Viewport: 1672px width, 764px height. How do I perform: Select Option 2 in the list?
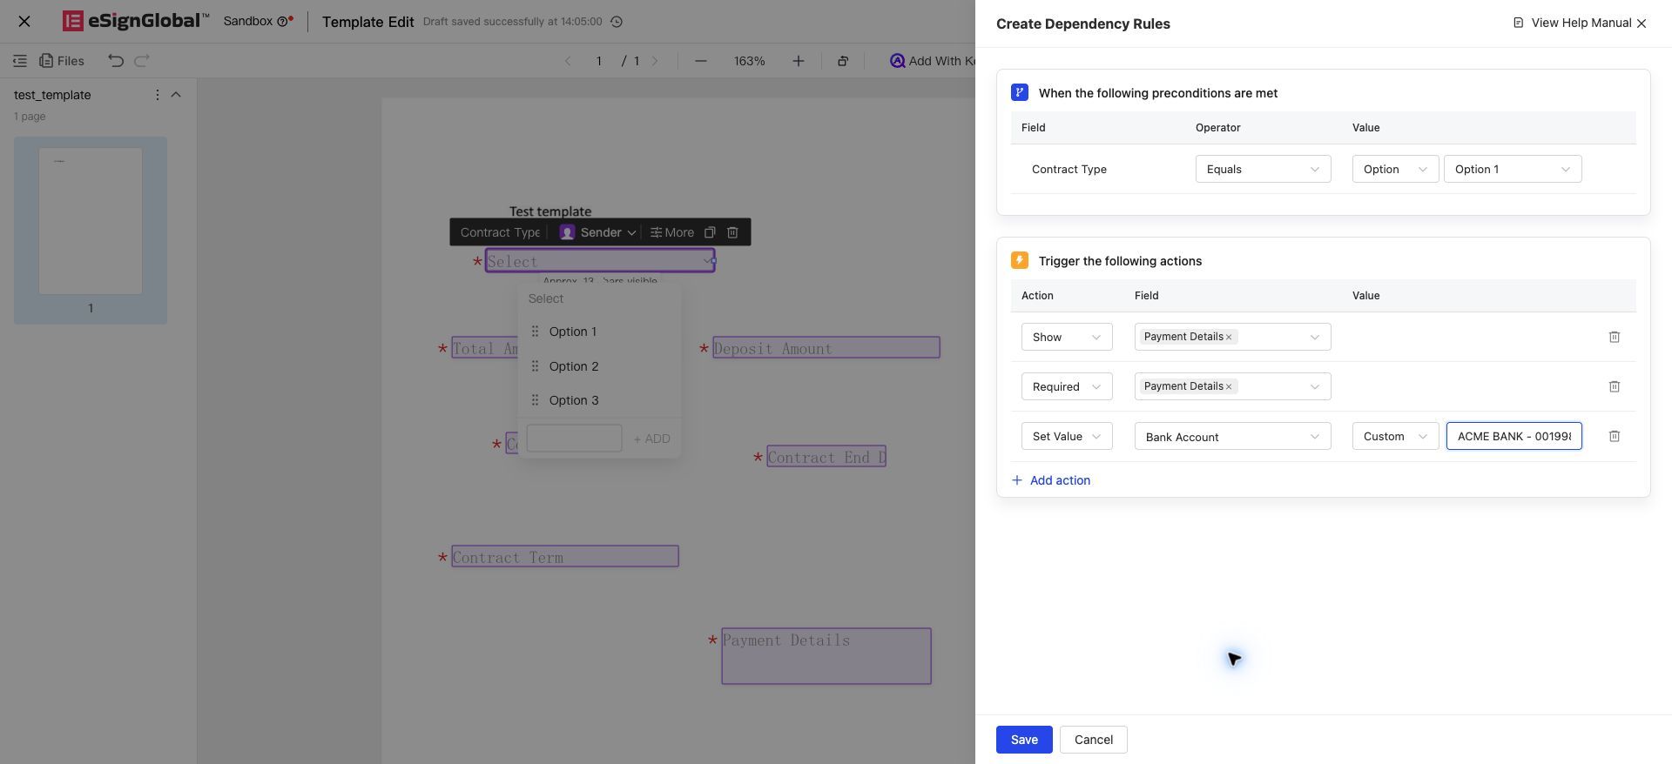pyautogui.click(x=599, y=366)
